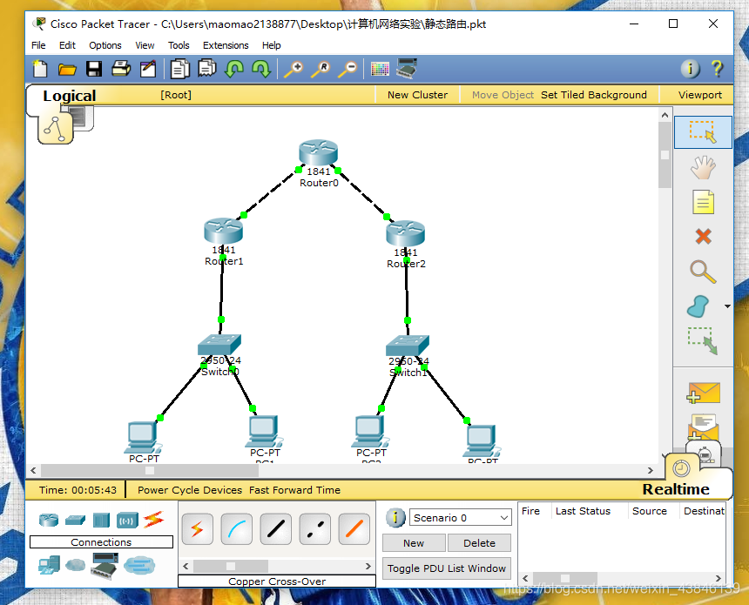Select the Routers device category icon
Image resolution: width=749 pixels, height=605 pixels.
pos(49,520)
